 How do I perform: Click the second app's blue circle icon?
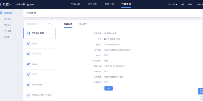tap(28, 44)
